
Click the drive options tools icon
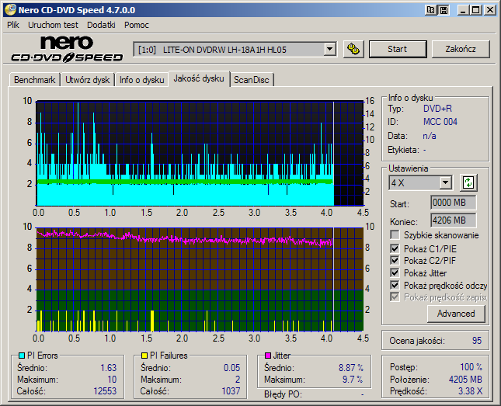pos(353,49)
